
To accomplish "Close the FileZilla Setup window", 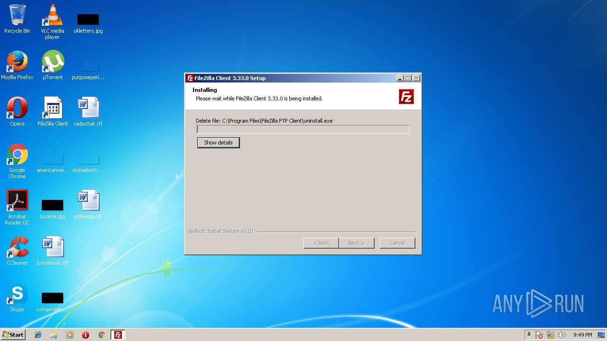I will tap(416, 78).
